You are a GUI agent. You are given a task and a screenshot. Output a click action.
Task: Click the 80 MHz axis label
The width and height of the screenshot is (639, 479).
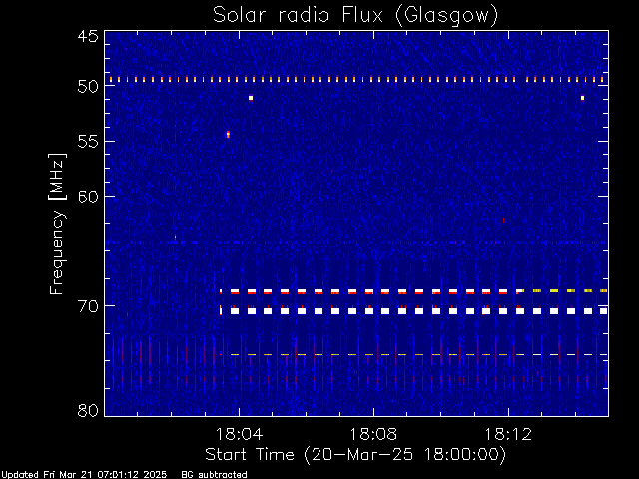(88, 410)
